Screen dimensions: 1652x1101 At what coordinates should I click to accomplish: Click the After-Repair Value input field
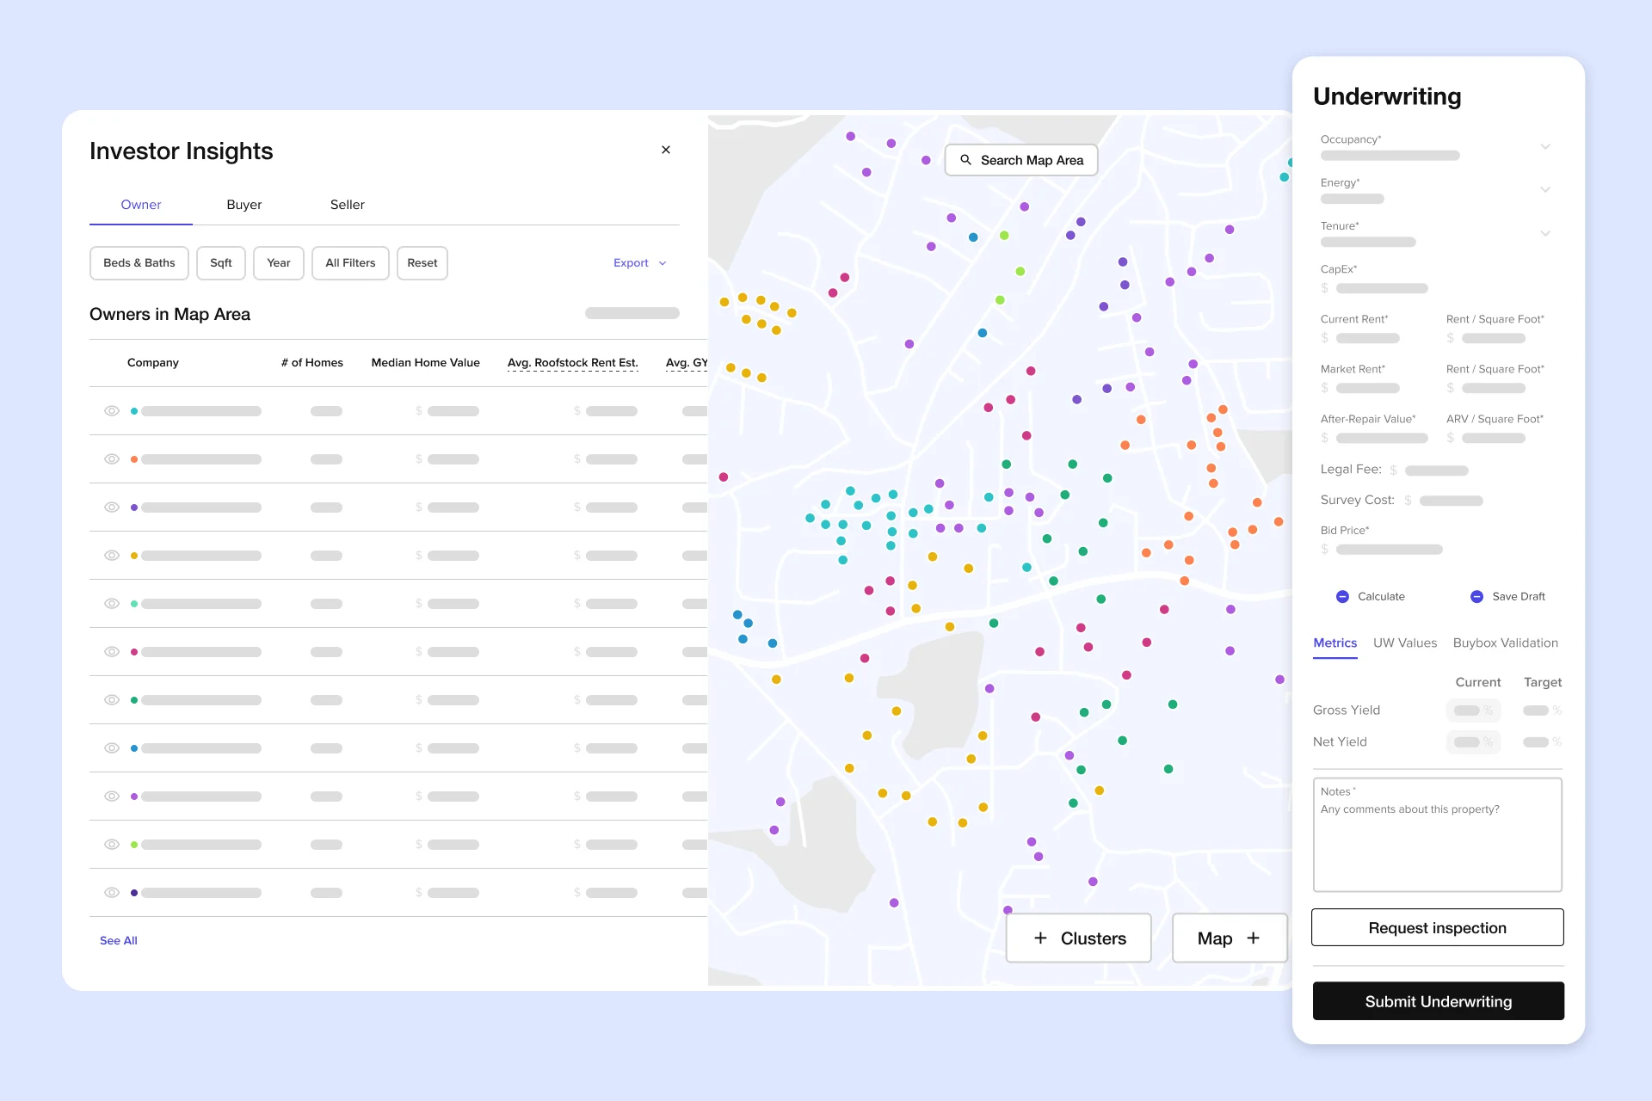(1375, 438)
